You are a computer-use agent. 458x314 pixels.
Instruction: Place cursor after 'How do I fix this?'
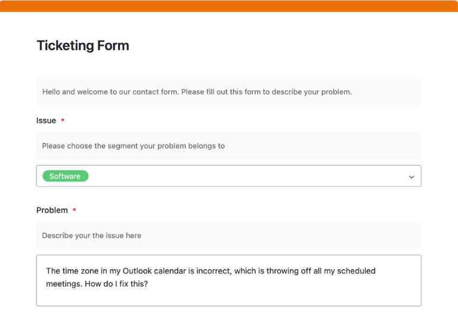pyautogui.click(x=148, y=284)
